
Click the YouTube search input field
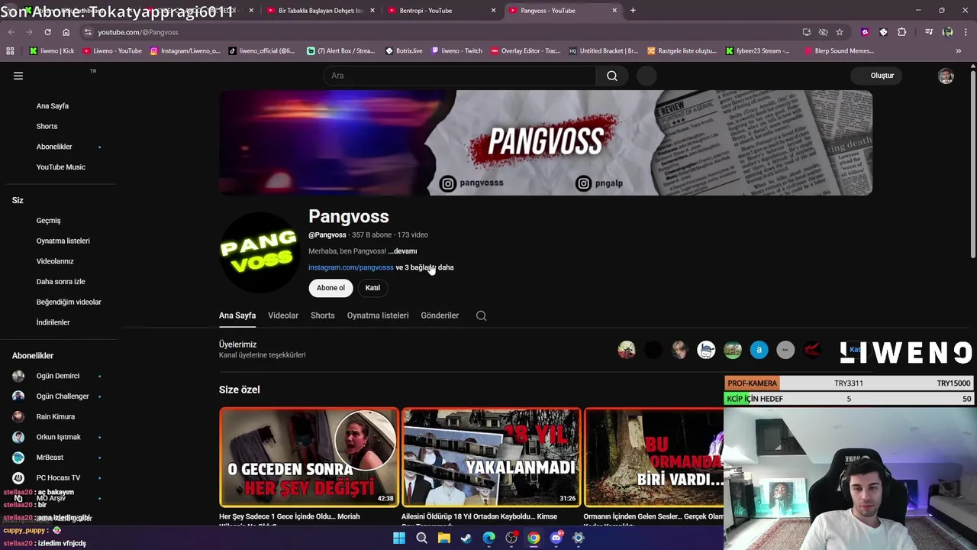(x=460, y=76)
